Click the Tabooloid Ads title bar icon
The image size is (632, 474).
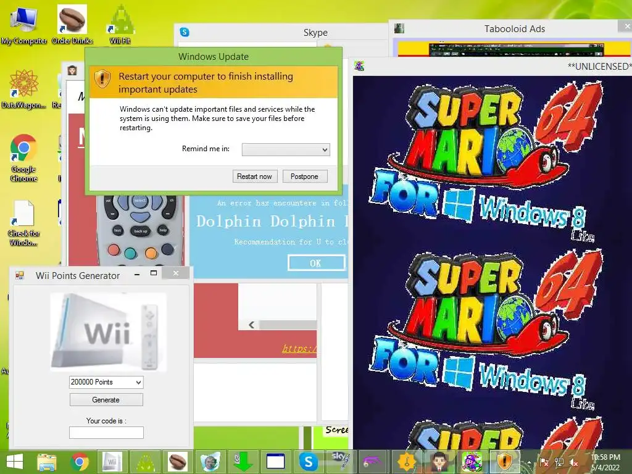tap(399, 28)
